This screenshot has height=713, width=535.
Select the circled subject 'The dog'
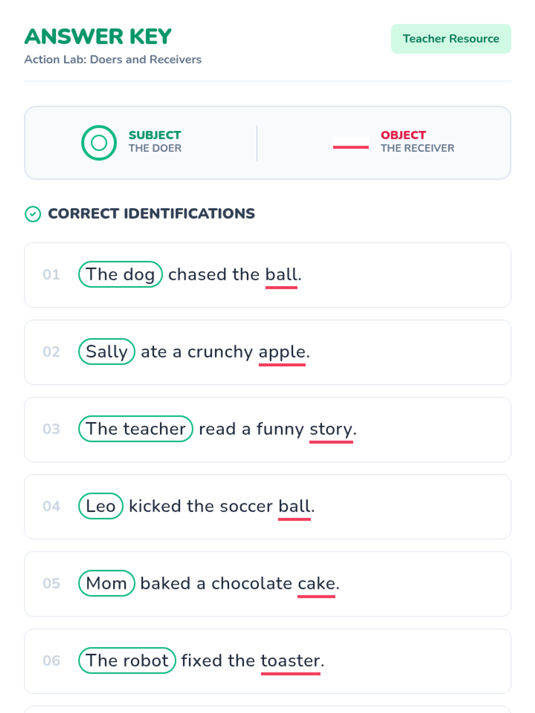[x=120, y=275]
